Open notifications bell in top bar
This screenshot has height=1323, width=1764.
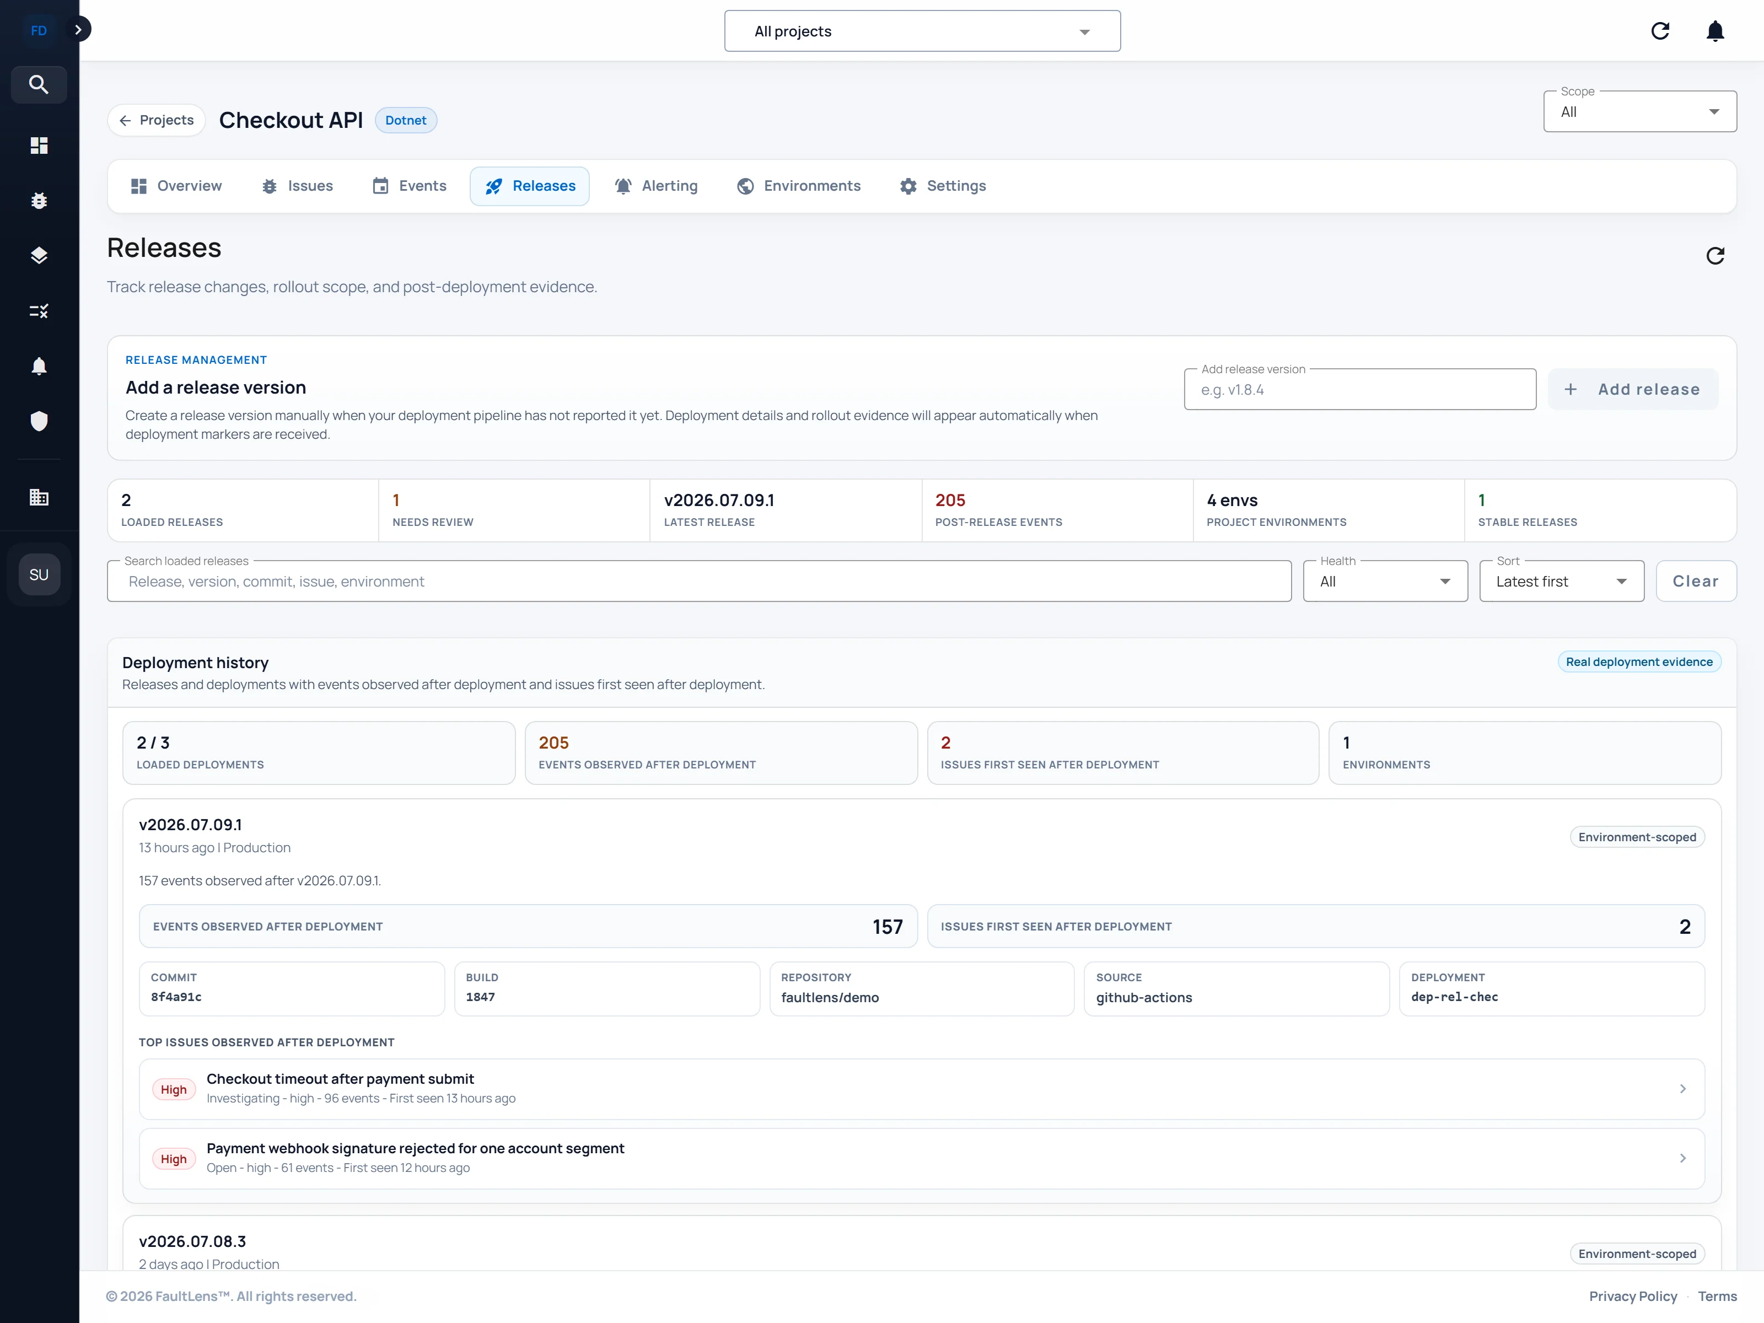(x=1714, y=31)
